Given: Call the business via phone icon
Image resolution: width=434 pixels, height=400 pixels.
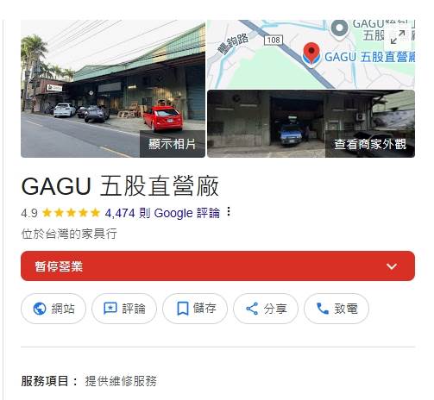Looking at the screenshot, I should click(323, 309).
